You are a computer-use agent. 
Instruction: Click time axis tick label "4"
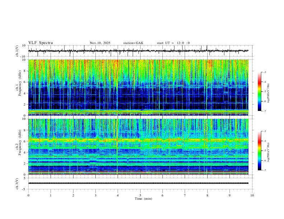[x=118, y=195]
